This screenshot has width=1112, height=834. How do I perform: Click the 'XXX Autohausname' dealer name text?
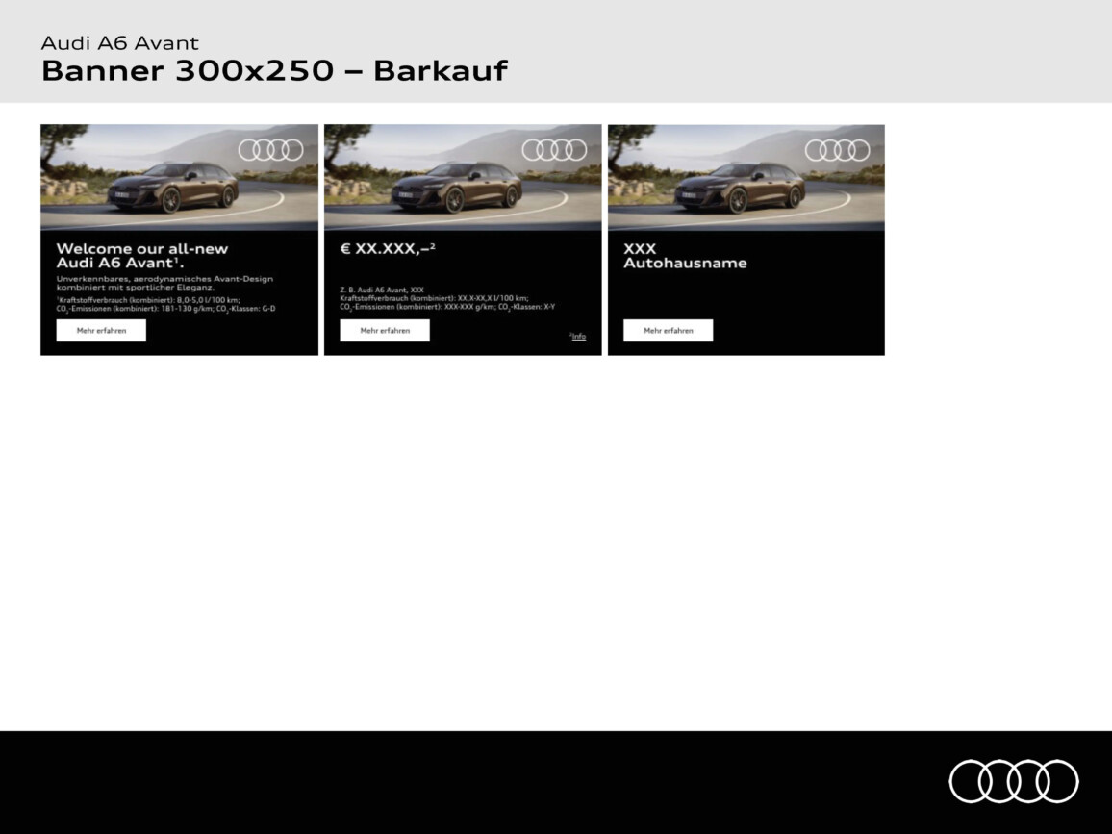684,256
